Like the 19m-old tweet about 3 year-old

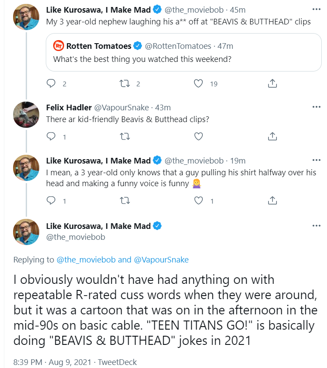pyautogui.click(x=198, y=201)
